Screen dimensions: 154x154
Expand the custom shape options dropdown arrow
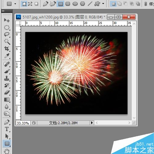pyautogui.click(x=103, y=4)
